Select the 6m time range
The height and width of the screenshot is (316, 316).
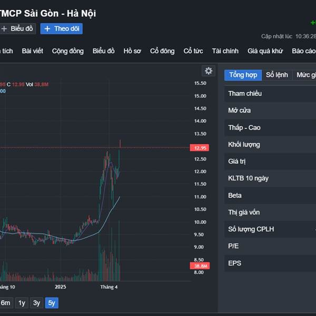point(6,303)
